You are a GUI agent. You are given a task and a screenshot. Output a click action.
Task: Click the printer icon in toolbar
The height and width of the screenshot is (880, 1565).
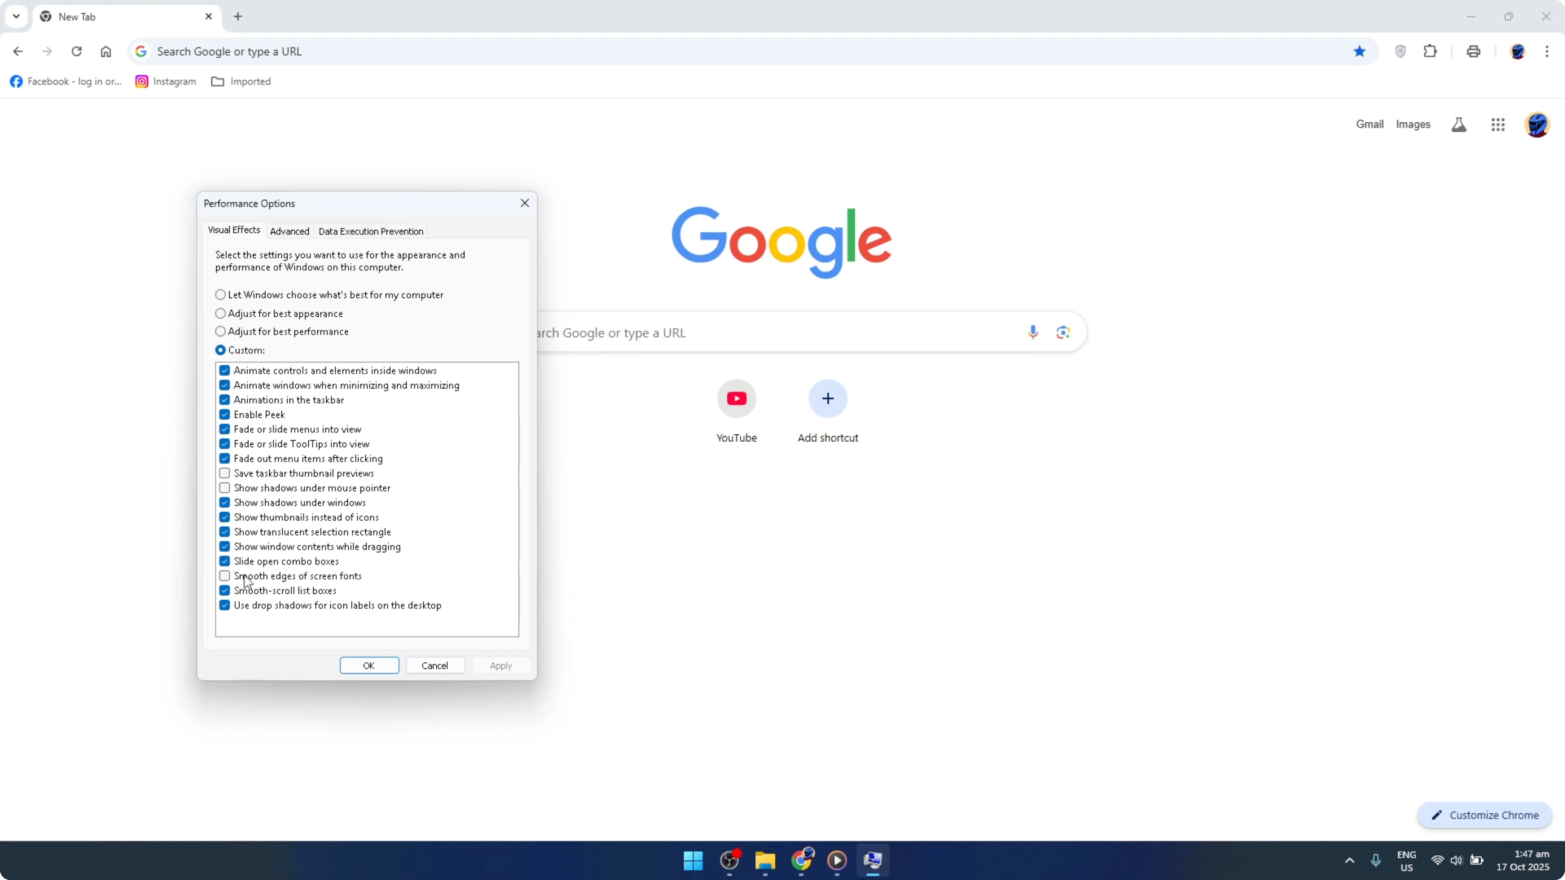click(x=1473, y=51)
